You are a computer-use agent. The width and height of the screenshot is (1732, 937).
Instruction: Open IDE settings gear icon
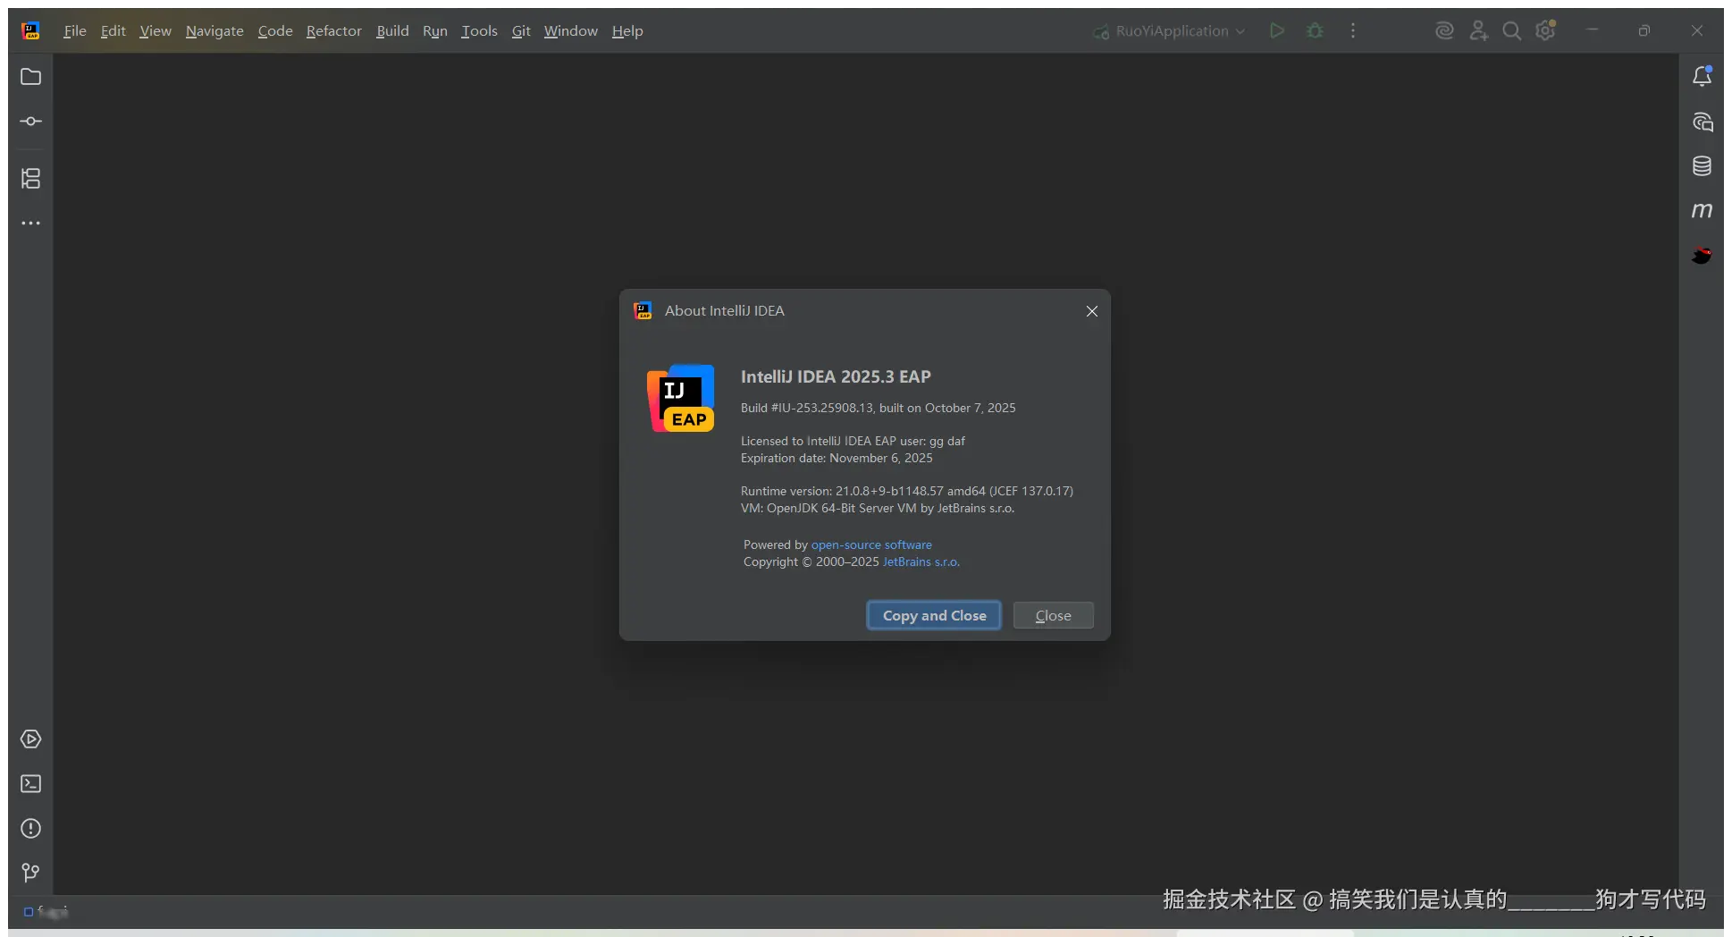click(1546, 31)
